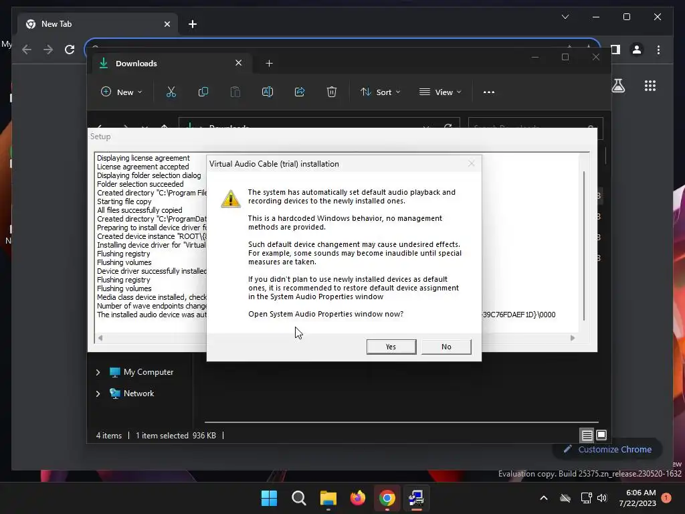Open the Windows Start menu
Viewport: 685px width, 514px height.
[x=269, y=498]
